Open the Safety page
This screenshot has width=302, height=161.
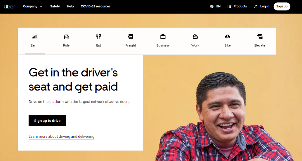[x=55, y=6]
